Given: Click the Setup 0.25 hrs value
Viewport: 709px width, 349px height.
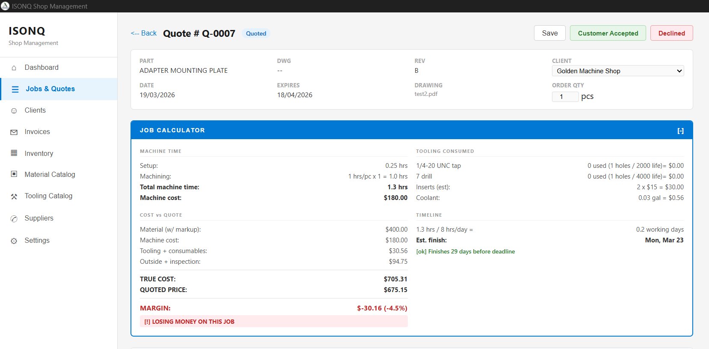Looking at the screenshot, I should point(396,166).
